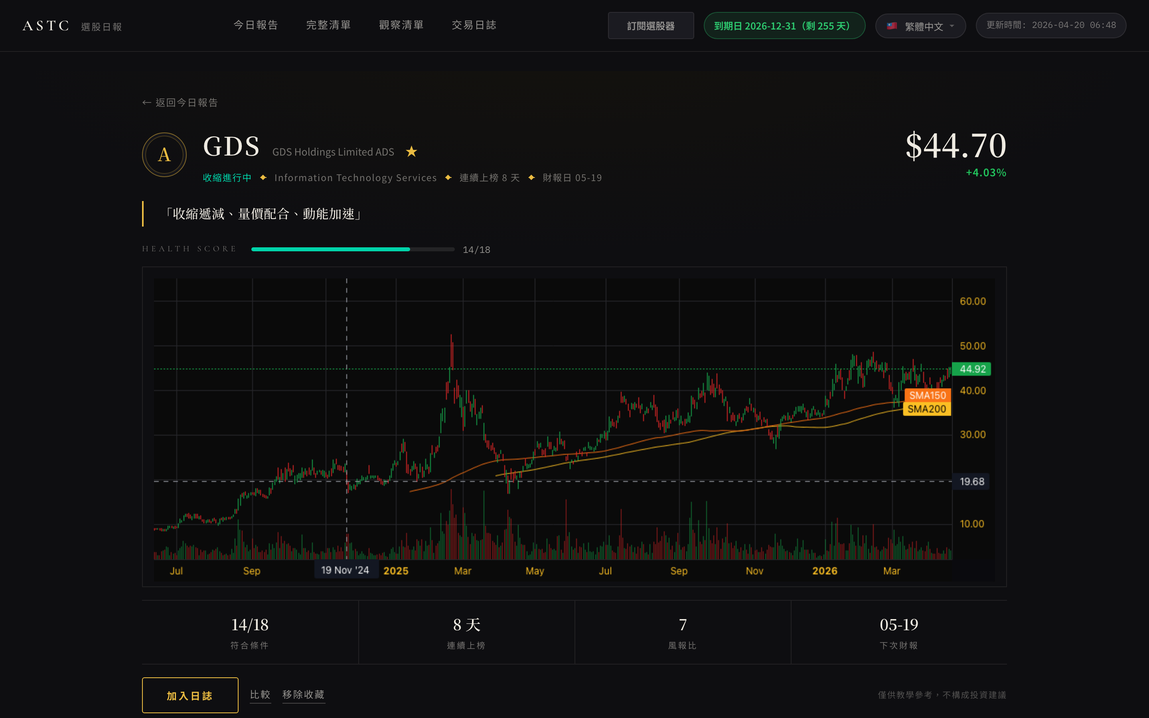Switch to 完整清單 tab
Image resolution: width=1149 pixels, height=718 pixels.
click(x=329, y=25)
